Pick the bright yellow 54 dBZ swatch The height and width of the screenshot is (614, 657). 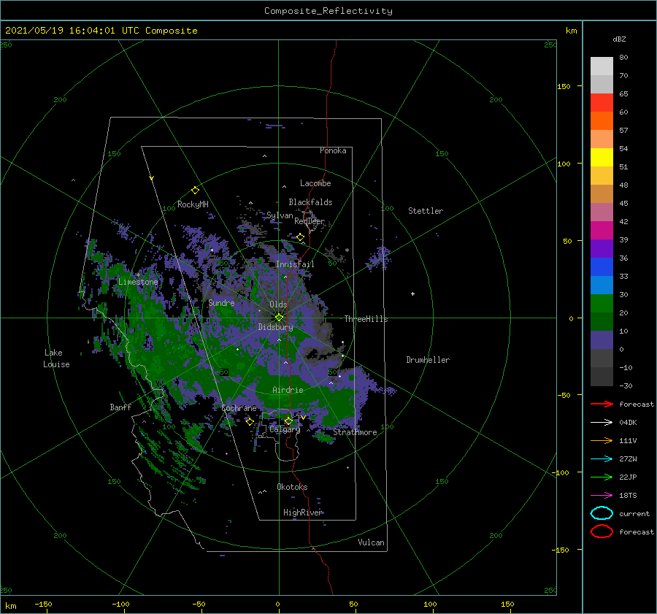click(x=602, y=157)
